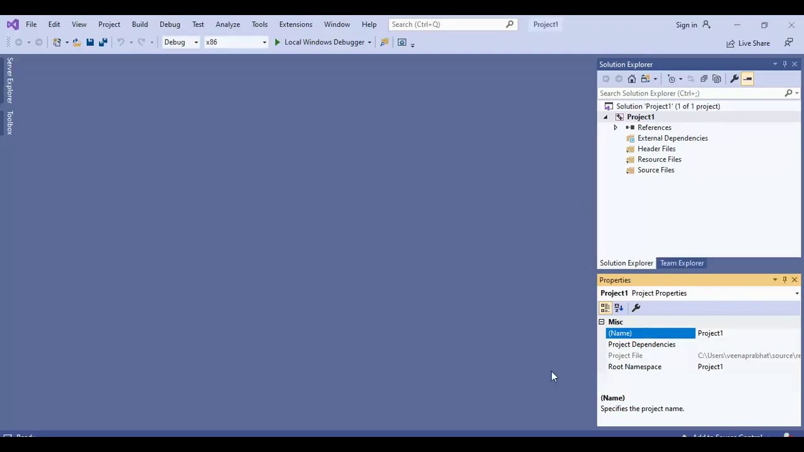Image resolution: width=804 pixels, height=452 pixels.
Task: Toggle Alphabetical sort in Properties panel
Action: [619, 308]
